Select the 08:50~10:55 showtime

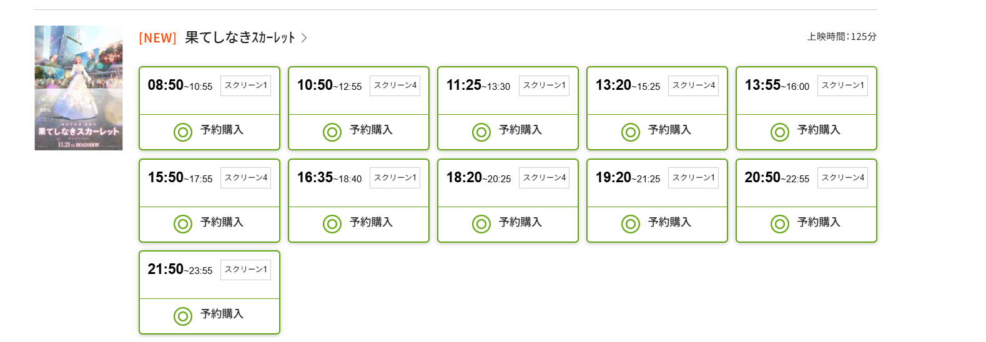coord(180,85)
